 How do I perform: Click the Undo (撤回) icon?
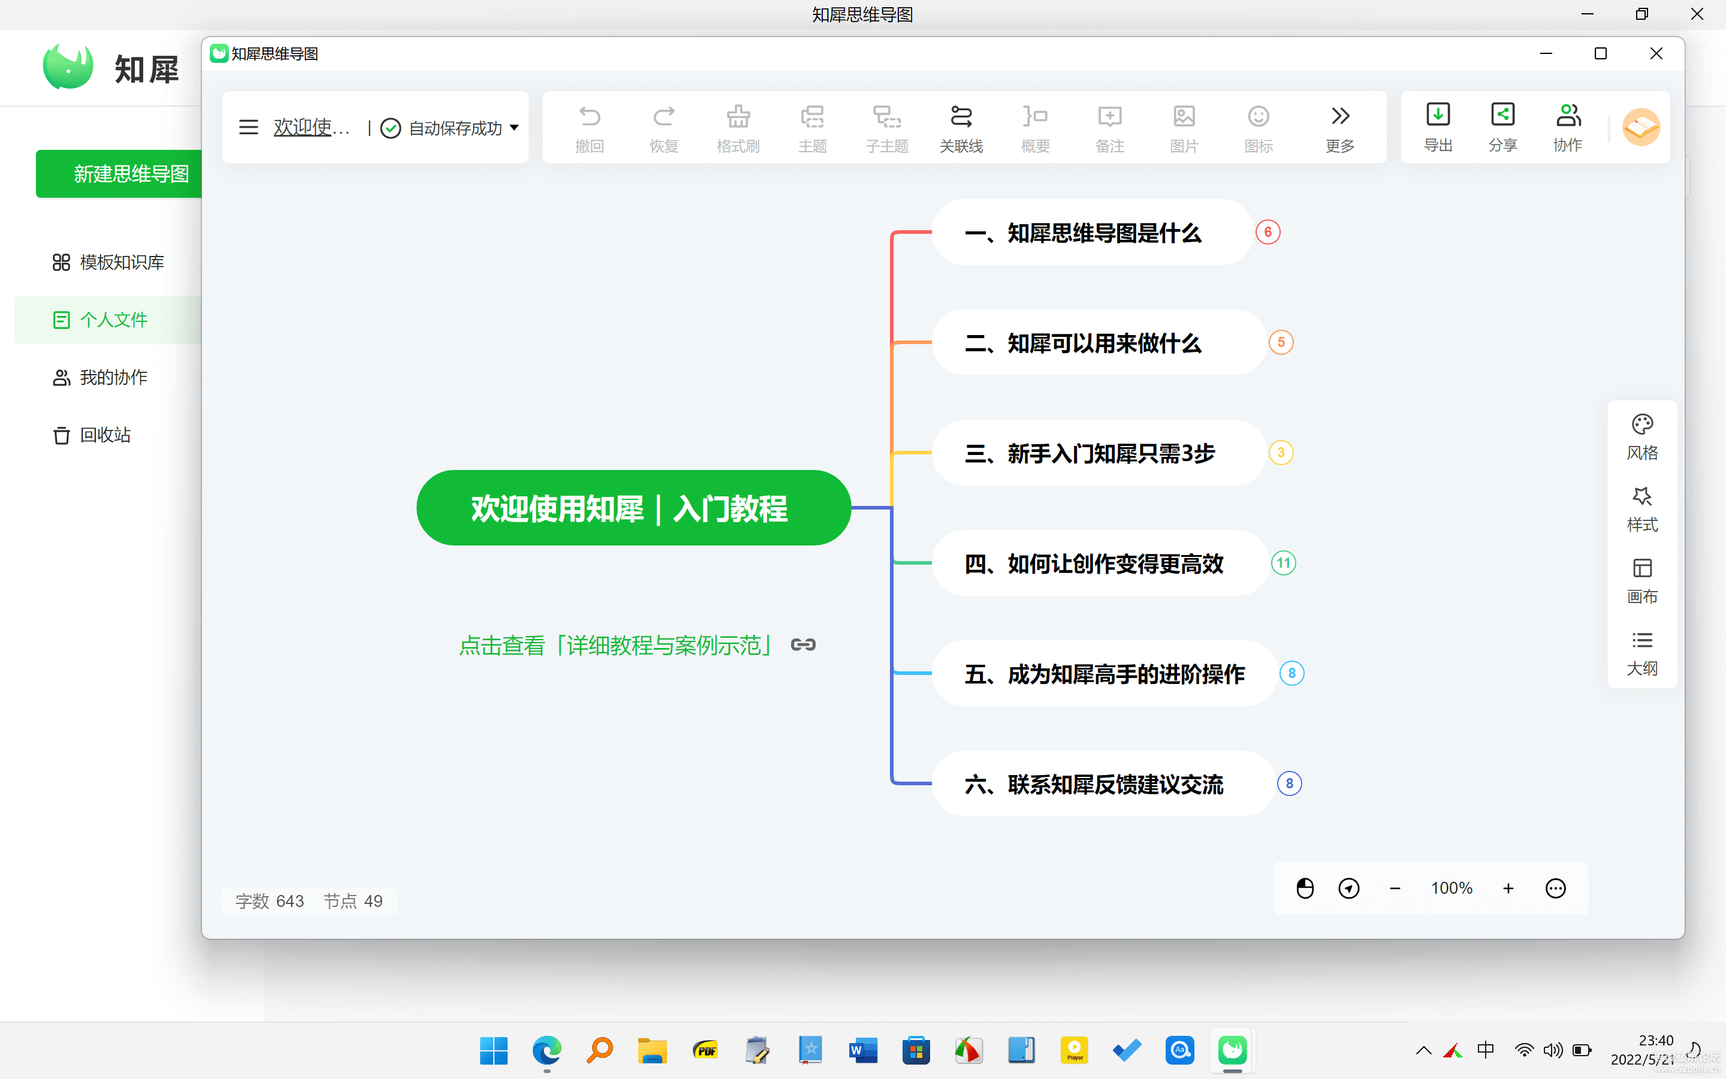[x=589, y=128]
